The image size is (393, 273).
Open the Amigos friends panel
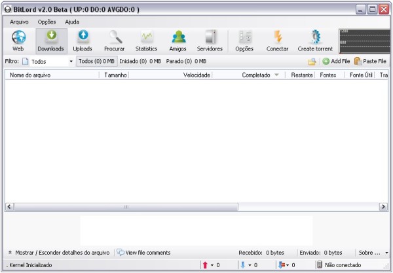pos(178,41)
